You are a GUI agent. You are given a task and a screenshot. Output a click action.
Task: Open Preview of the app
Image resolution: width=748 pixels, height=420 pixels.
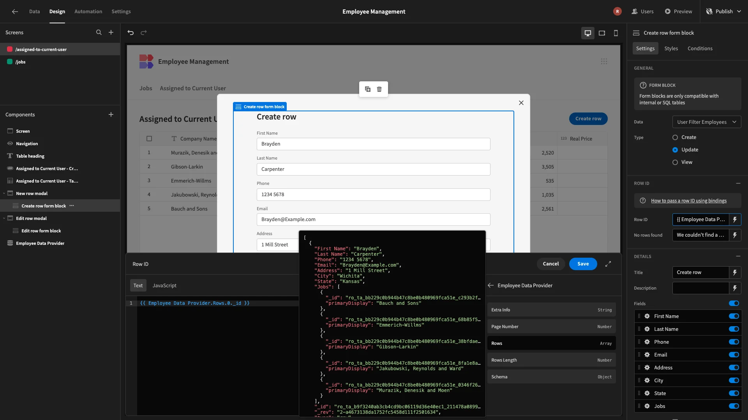[678, 12]
